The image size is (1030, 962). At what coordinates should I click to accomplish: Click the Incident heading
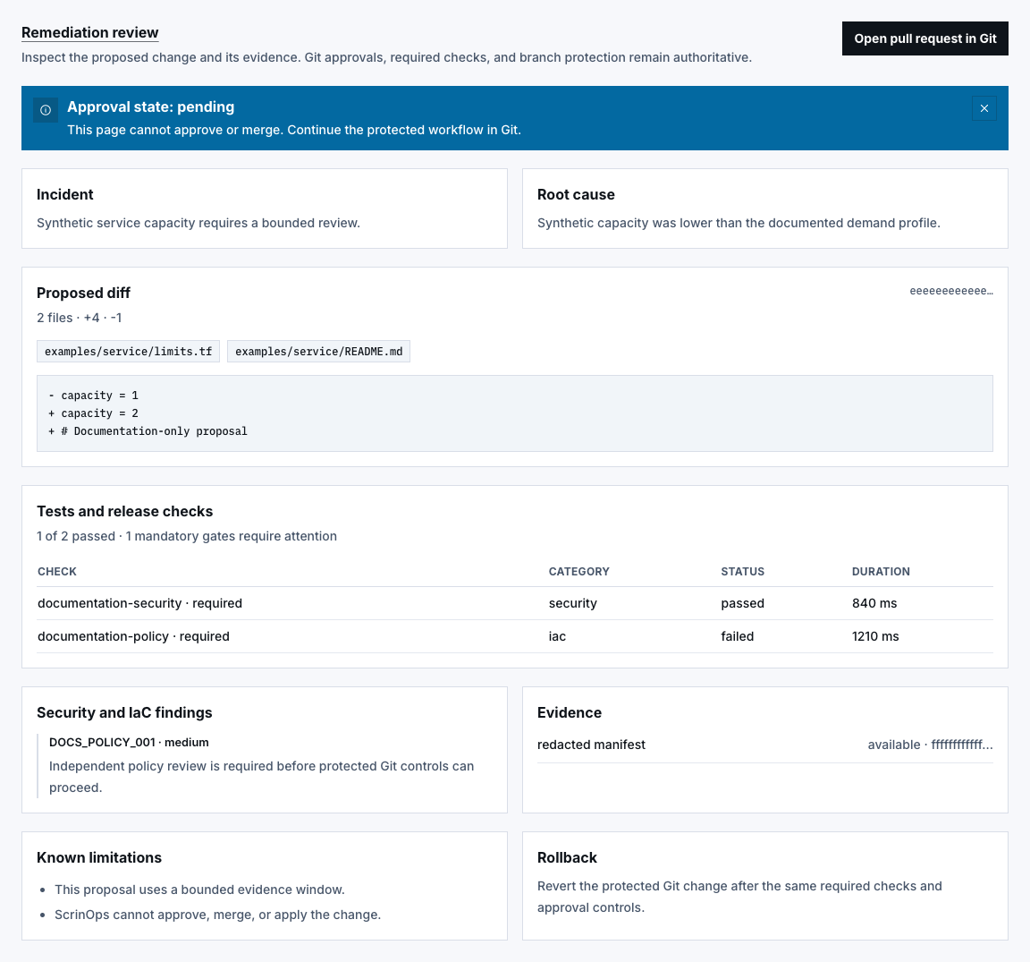click(x=65, y=194)
